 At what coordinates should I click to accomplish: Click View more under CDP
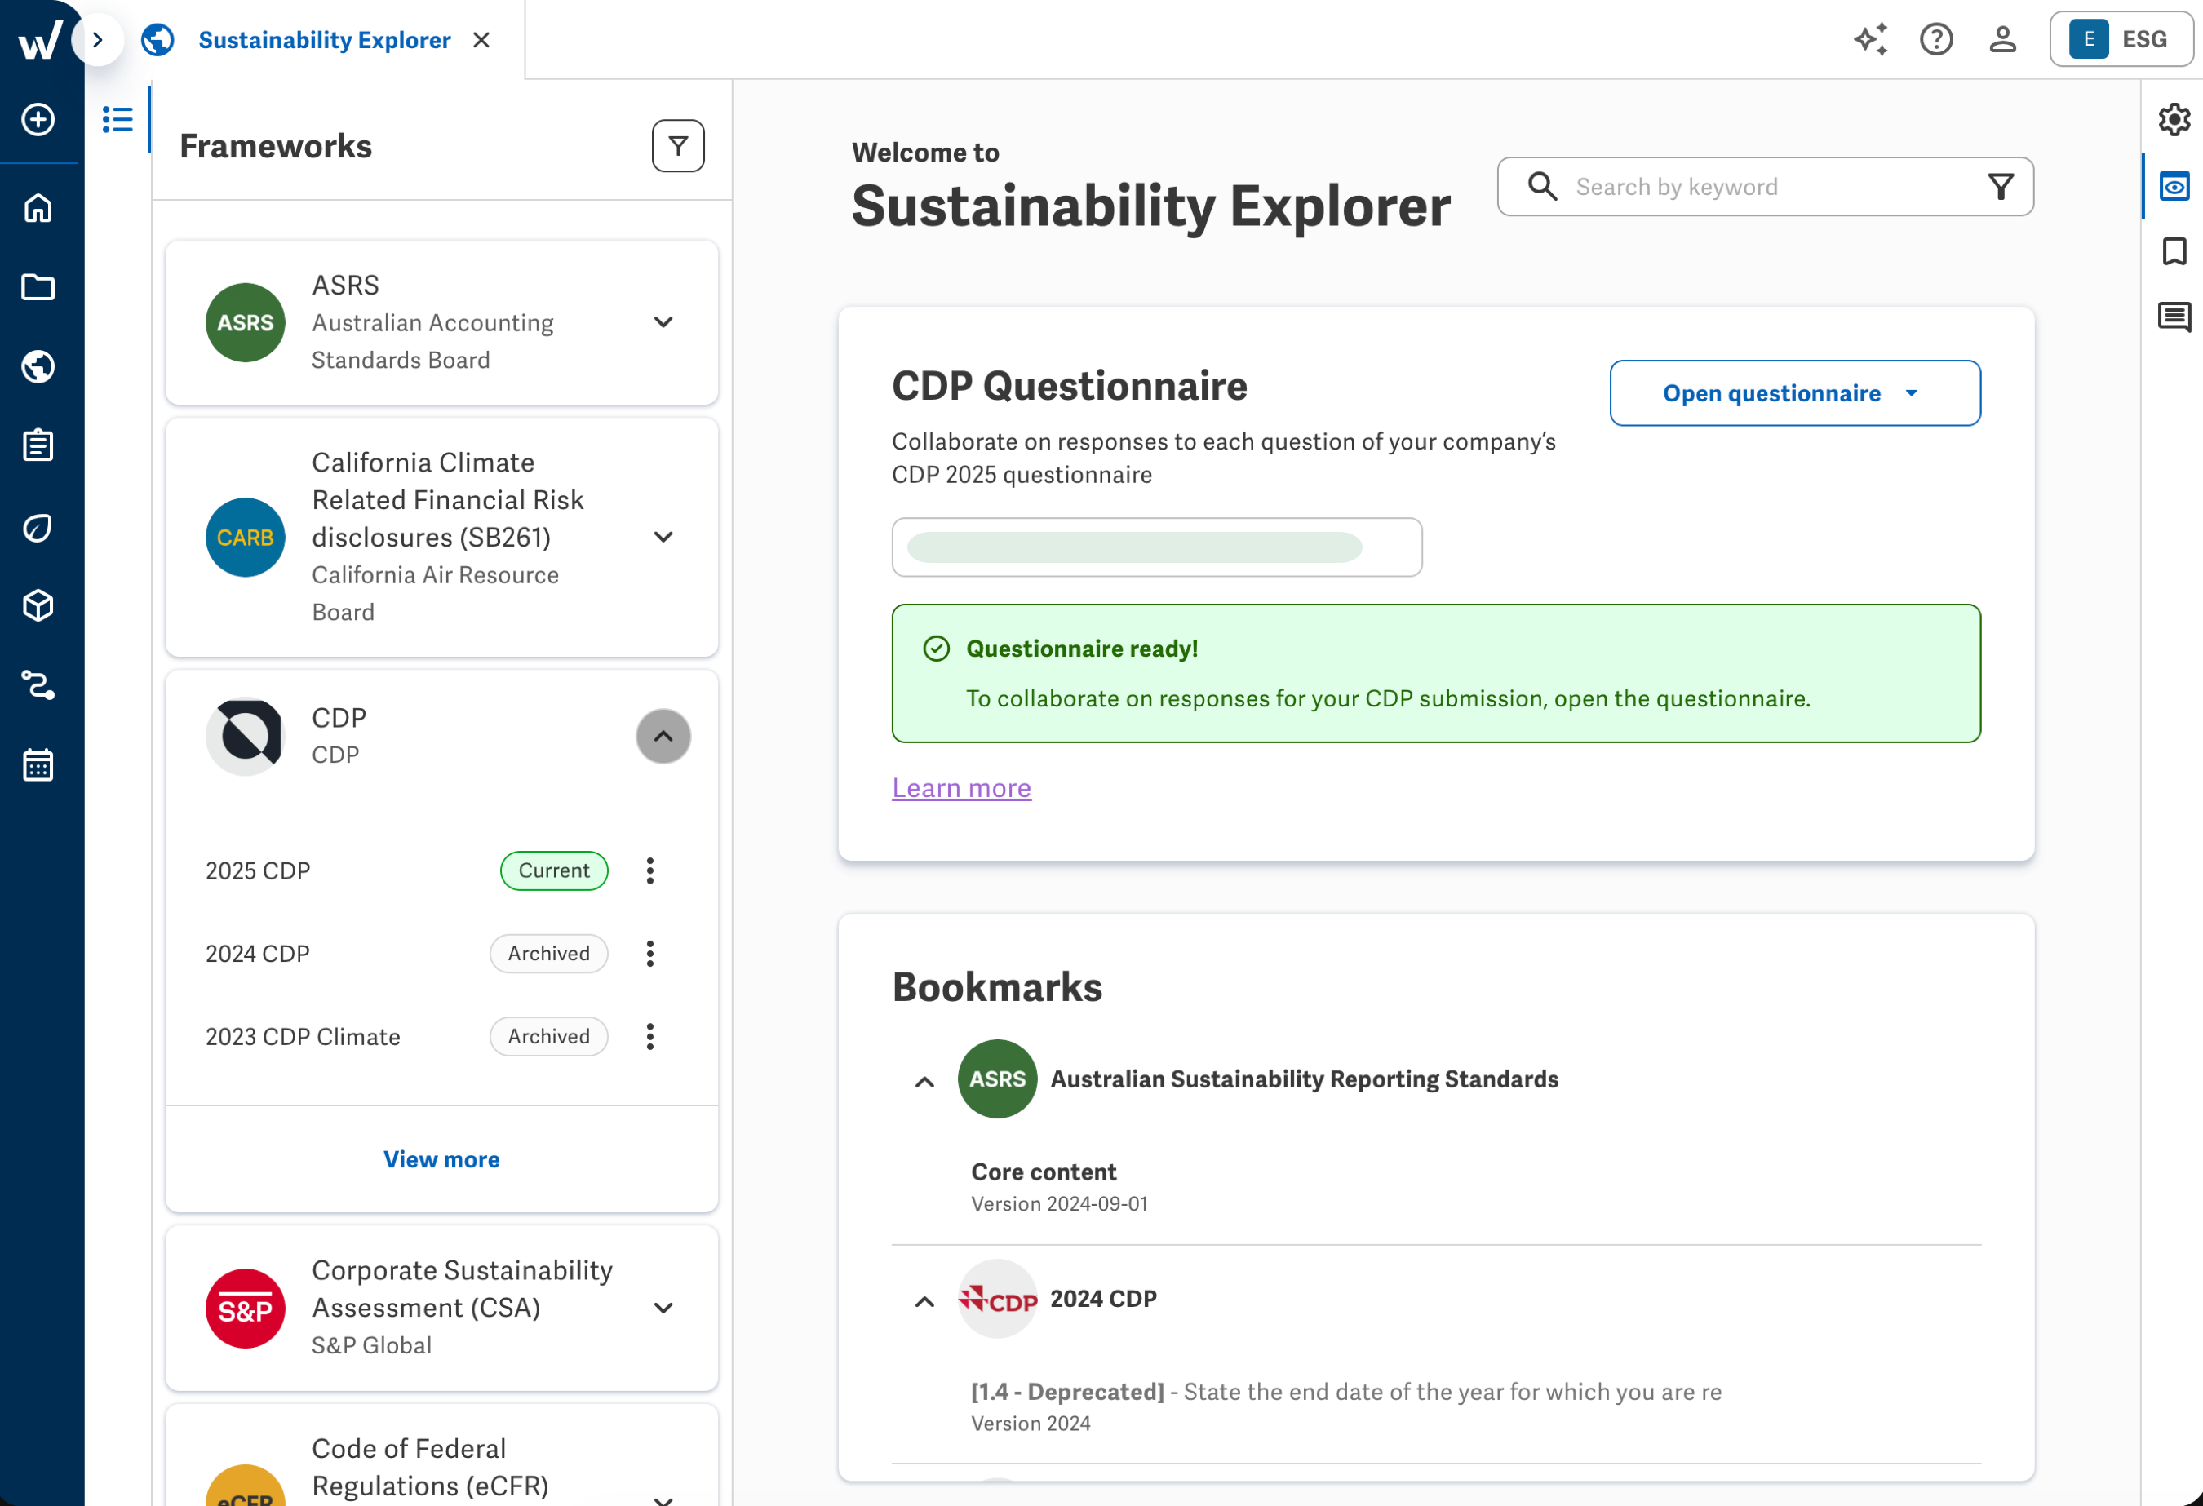[441, 1160]
